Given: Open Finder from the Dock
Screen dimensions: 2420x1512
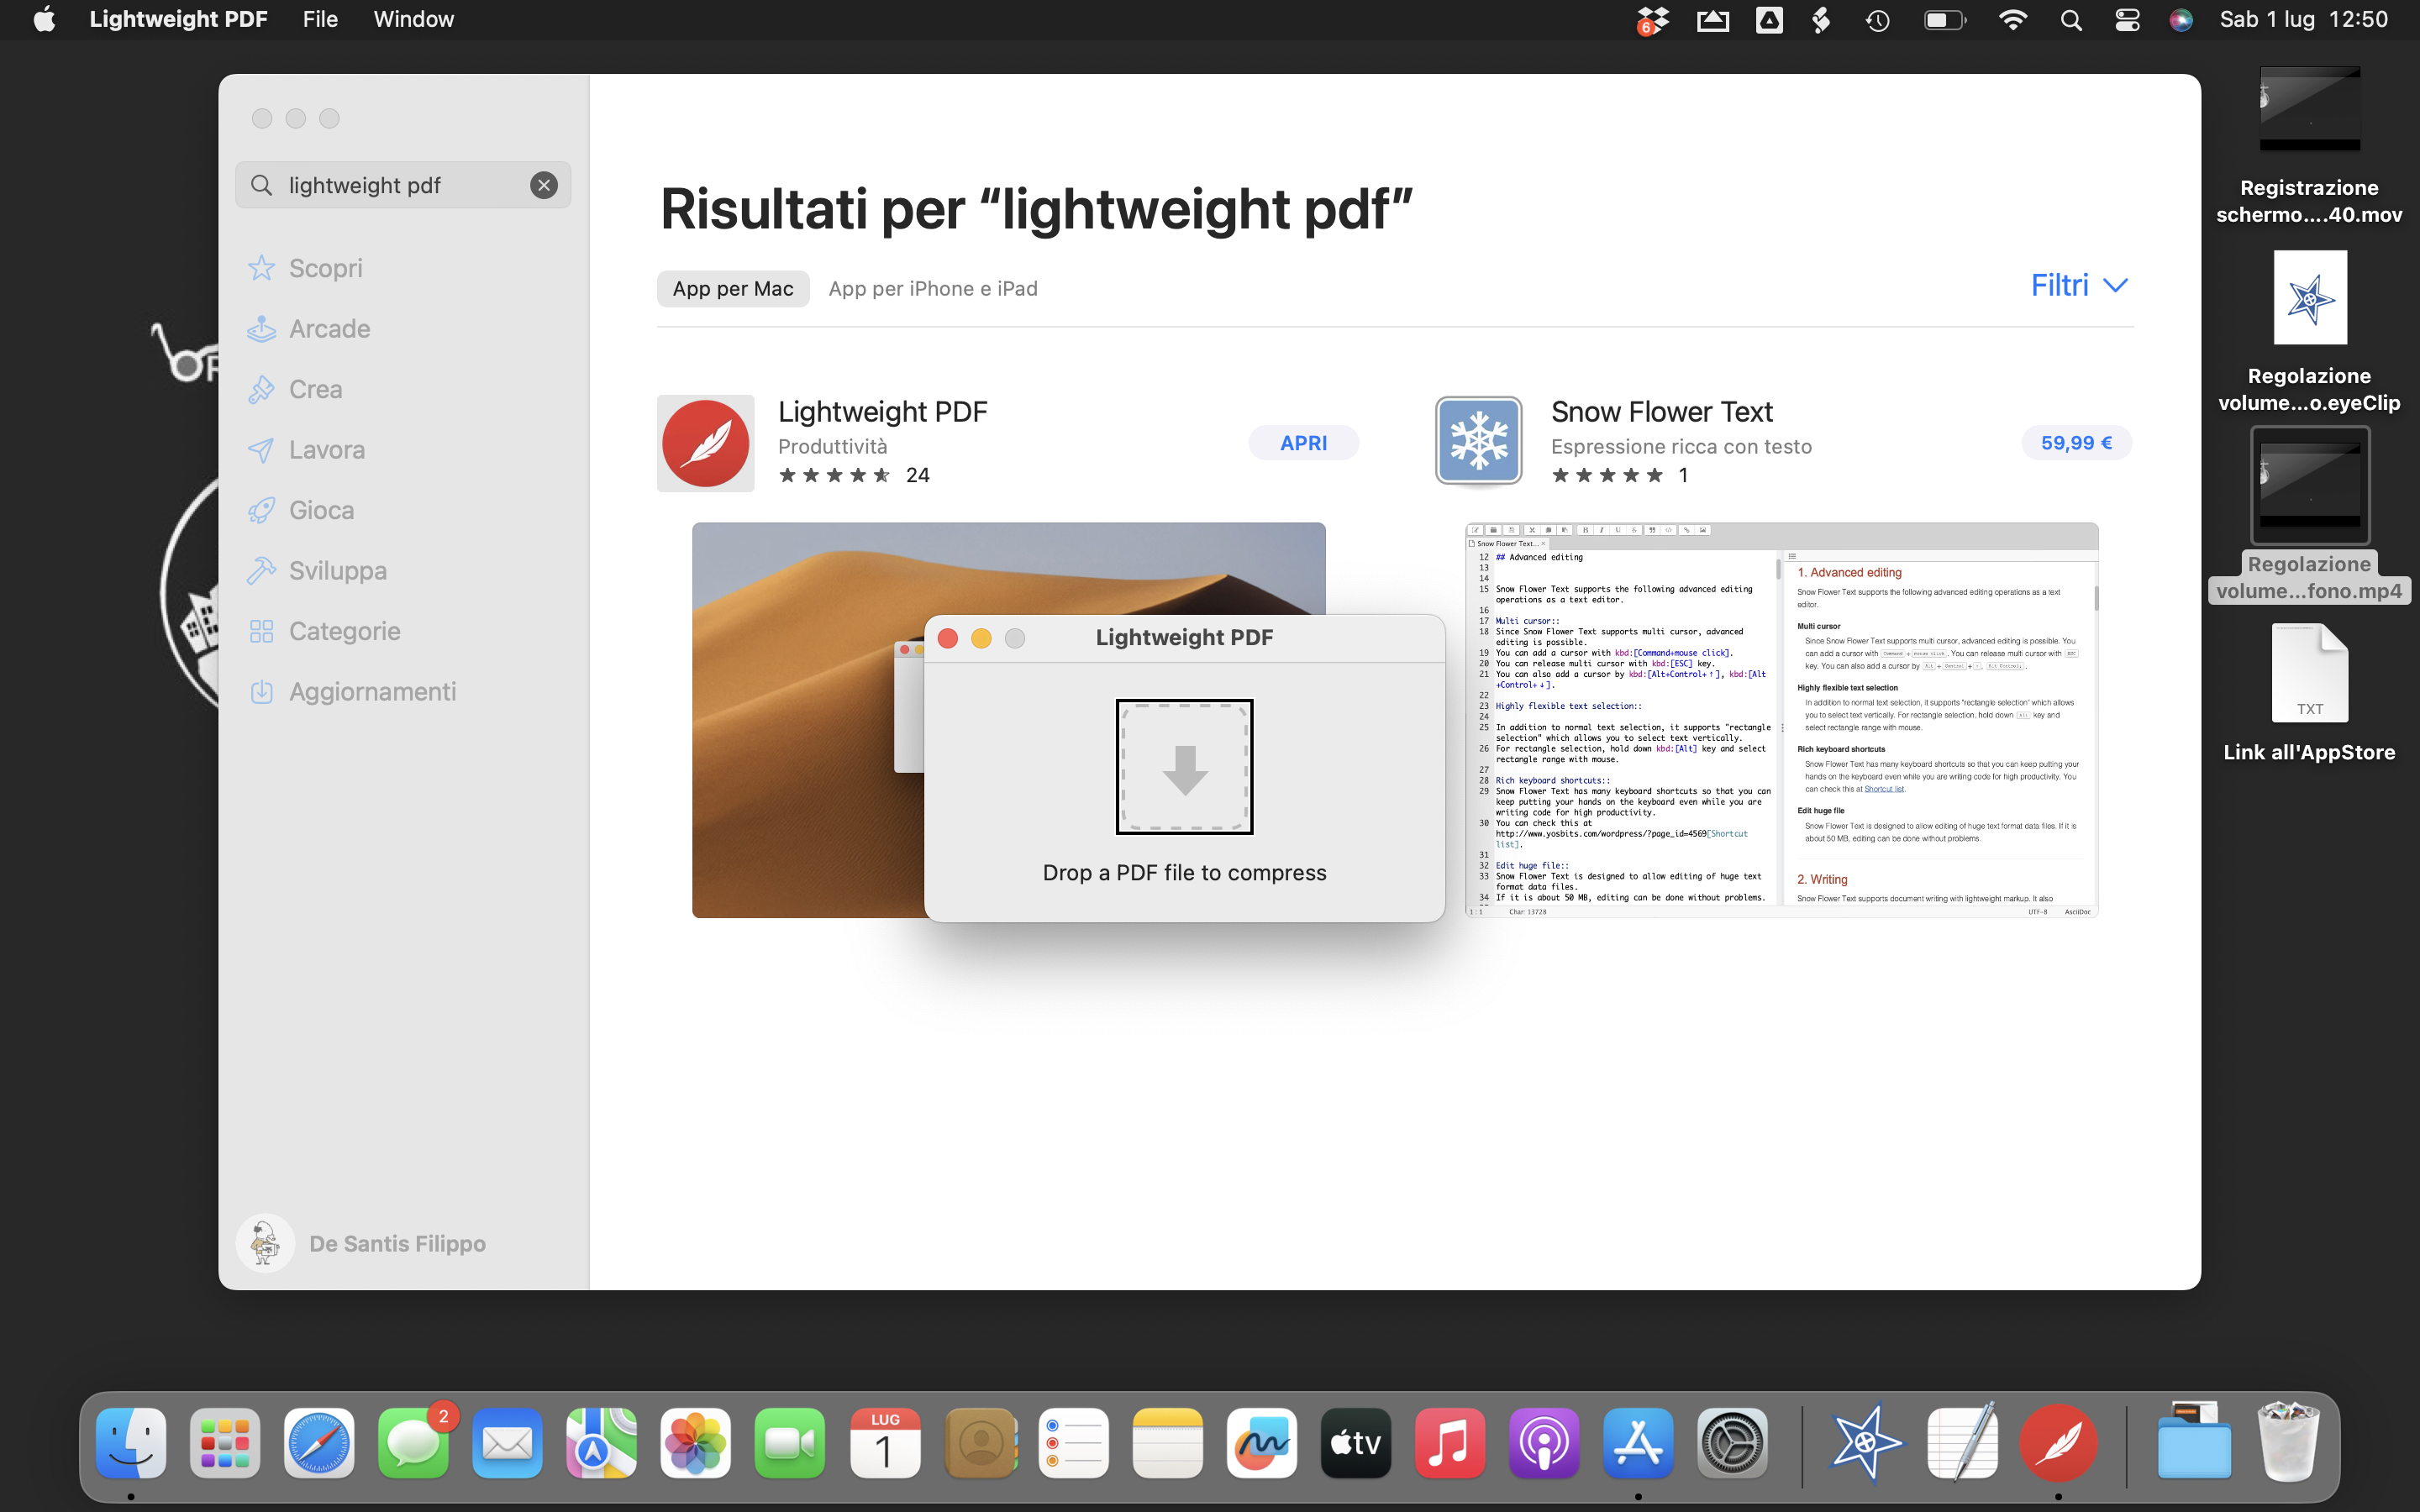Looking at the screenshot, I should point(131,1443).
